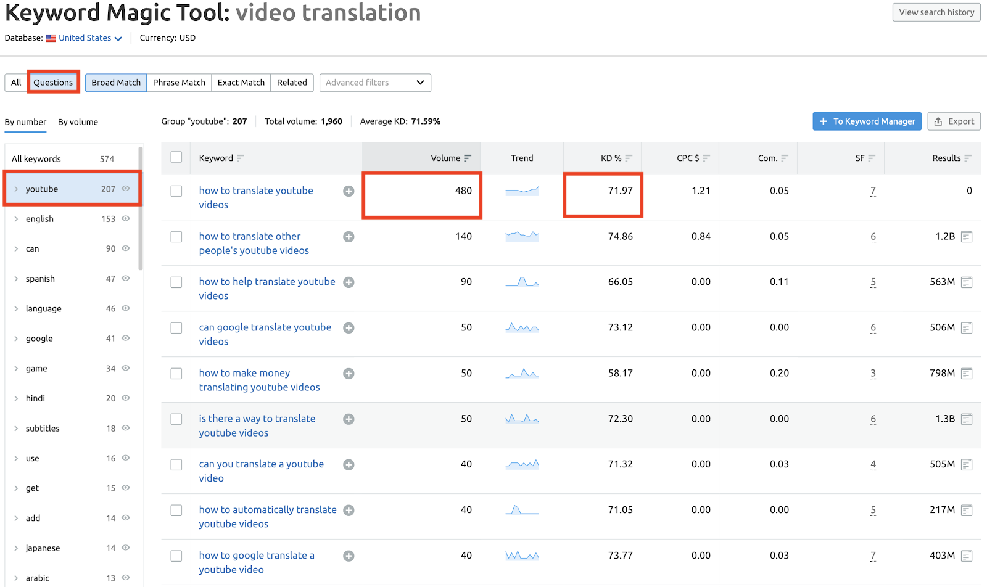Sort the Results column using its filter icon

(x=968, y=158)
